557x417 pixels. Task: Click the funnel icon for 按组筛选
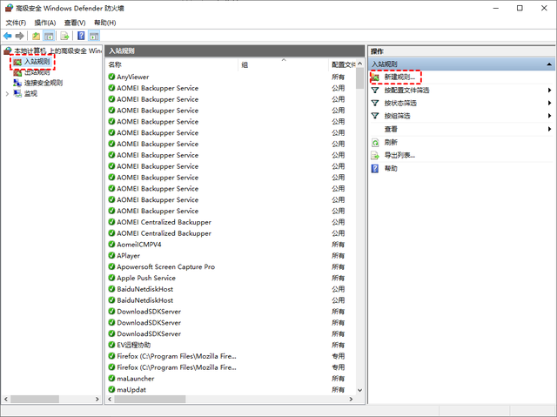(x=375, y=116)
